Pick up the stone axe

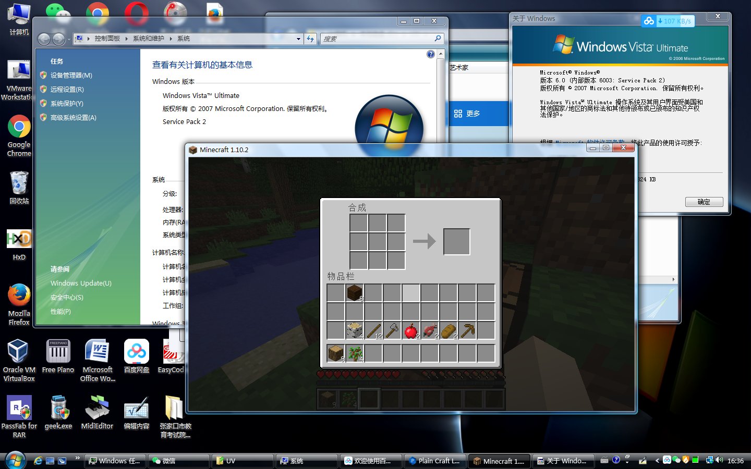pos(392,330)
